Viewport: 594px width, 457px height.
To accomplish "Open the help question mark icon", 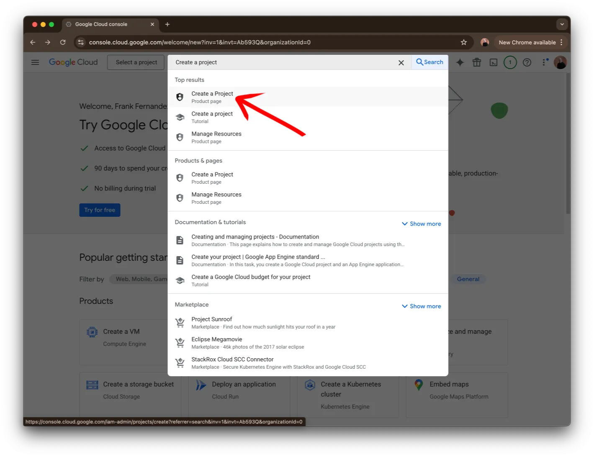I will (527, 62).
